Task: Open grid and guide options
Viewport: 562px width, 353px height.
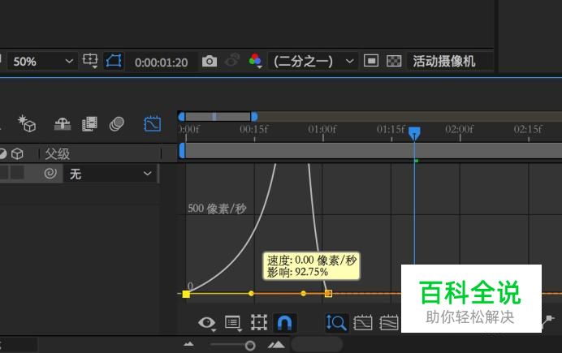Action: [90, 61]
